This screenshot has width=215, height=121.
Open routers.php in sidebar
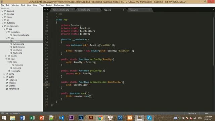(x=15, y=71)
